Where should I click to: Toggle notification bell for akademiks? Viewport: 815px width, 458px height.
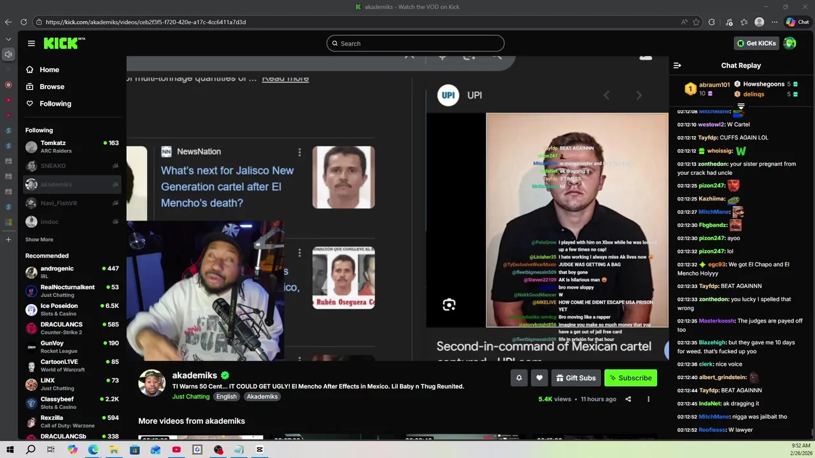tap(519, 378)
